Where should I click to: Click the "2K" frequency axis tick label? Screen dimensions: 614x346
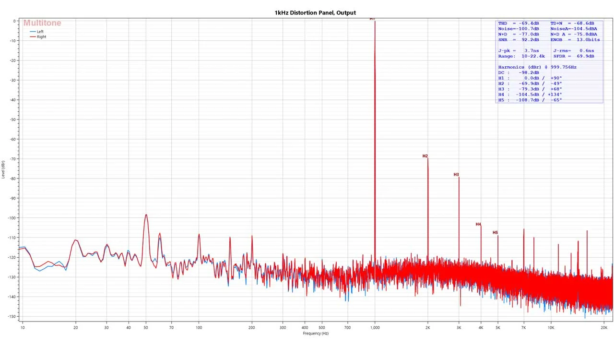click(x=428, y=328)
